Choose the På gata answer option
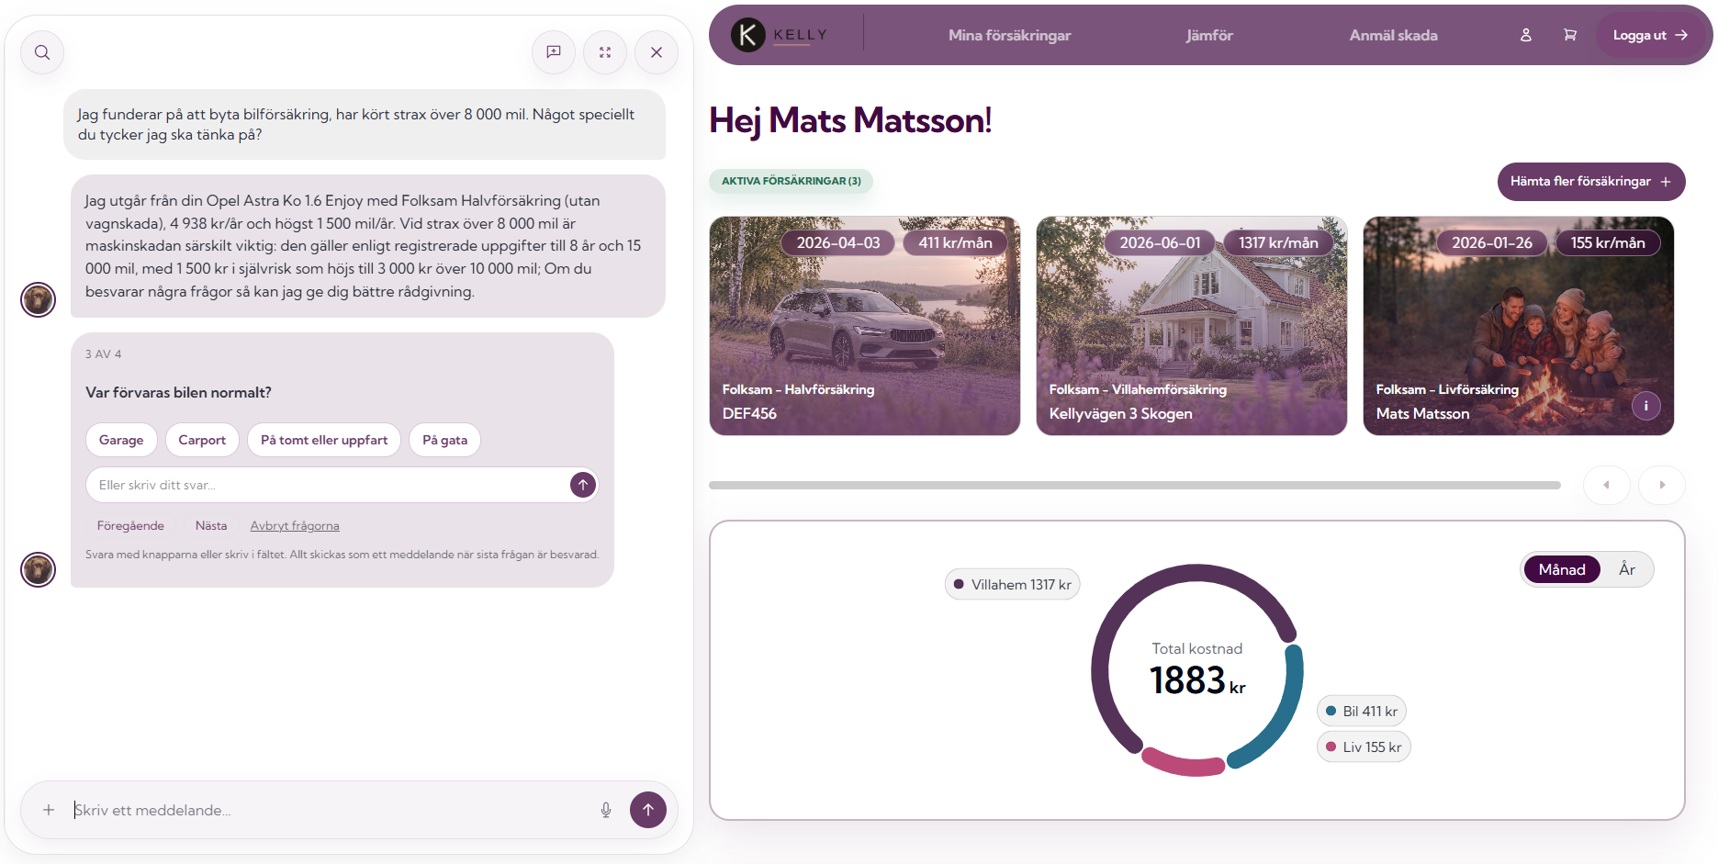 pos(445,440)
